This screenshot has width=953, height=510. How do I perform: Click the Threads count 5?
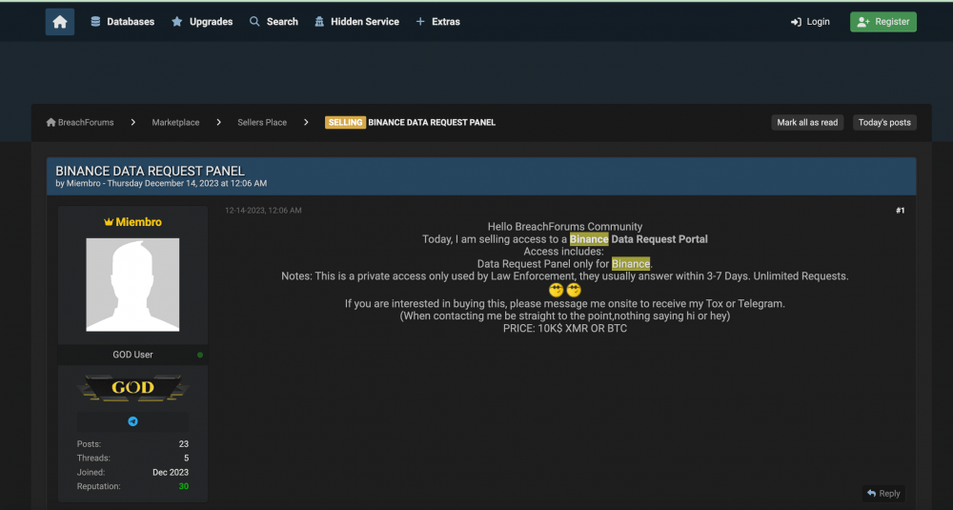point(186,458)
